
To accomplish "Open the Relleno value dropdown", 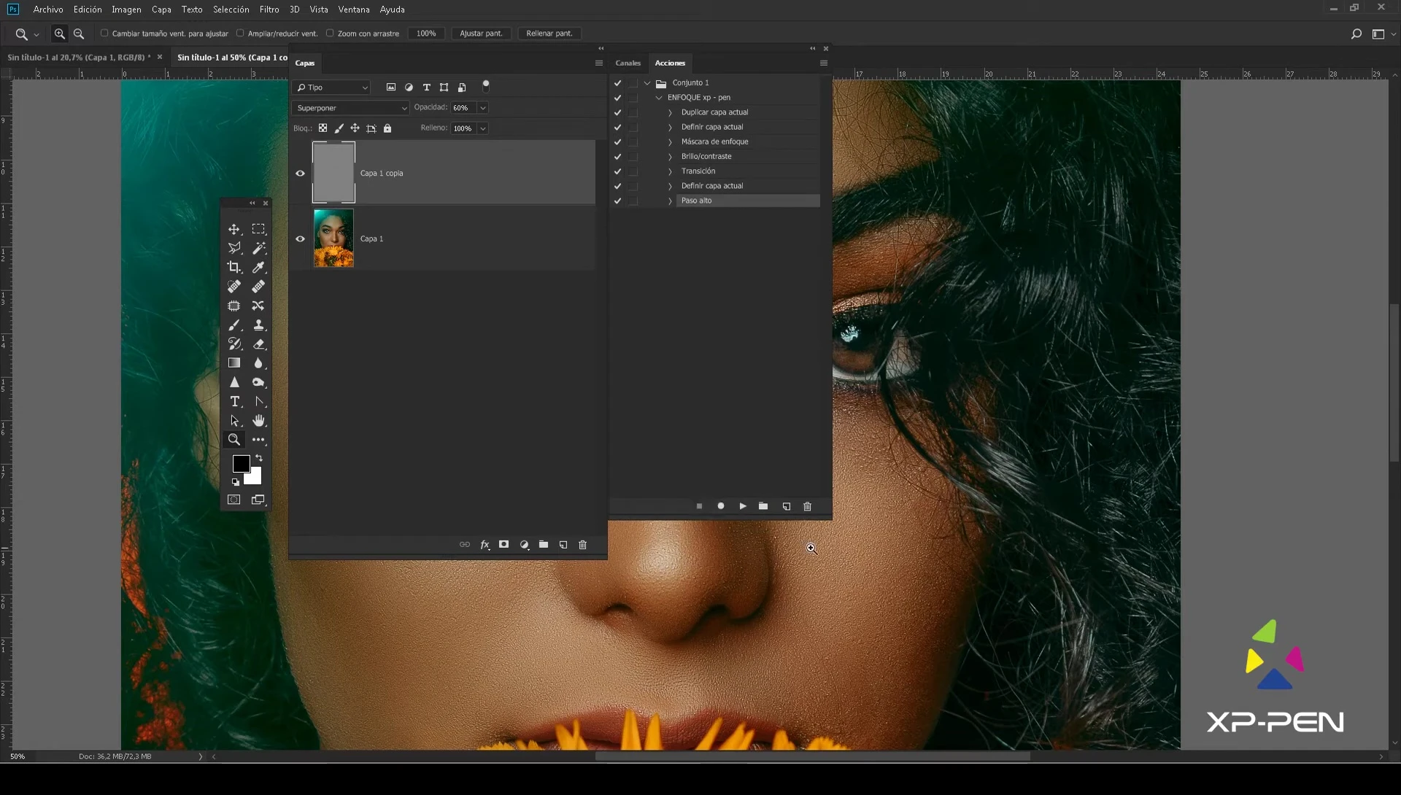I will coord(482,128).
